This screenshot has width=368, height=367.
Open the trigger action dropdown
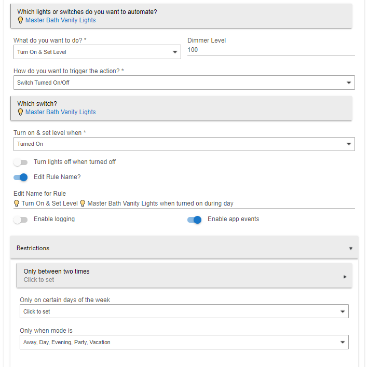(184, 83)
